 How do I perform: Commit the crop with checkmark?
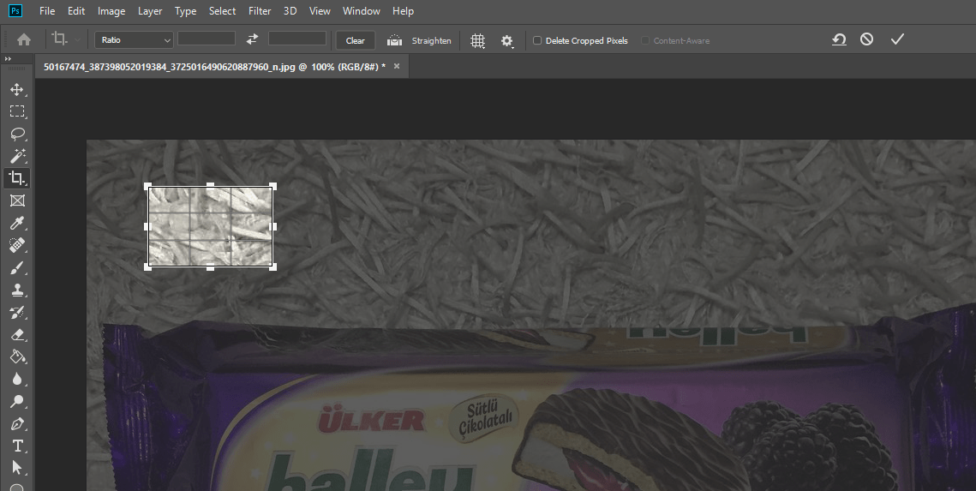click(897, 39)
